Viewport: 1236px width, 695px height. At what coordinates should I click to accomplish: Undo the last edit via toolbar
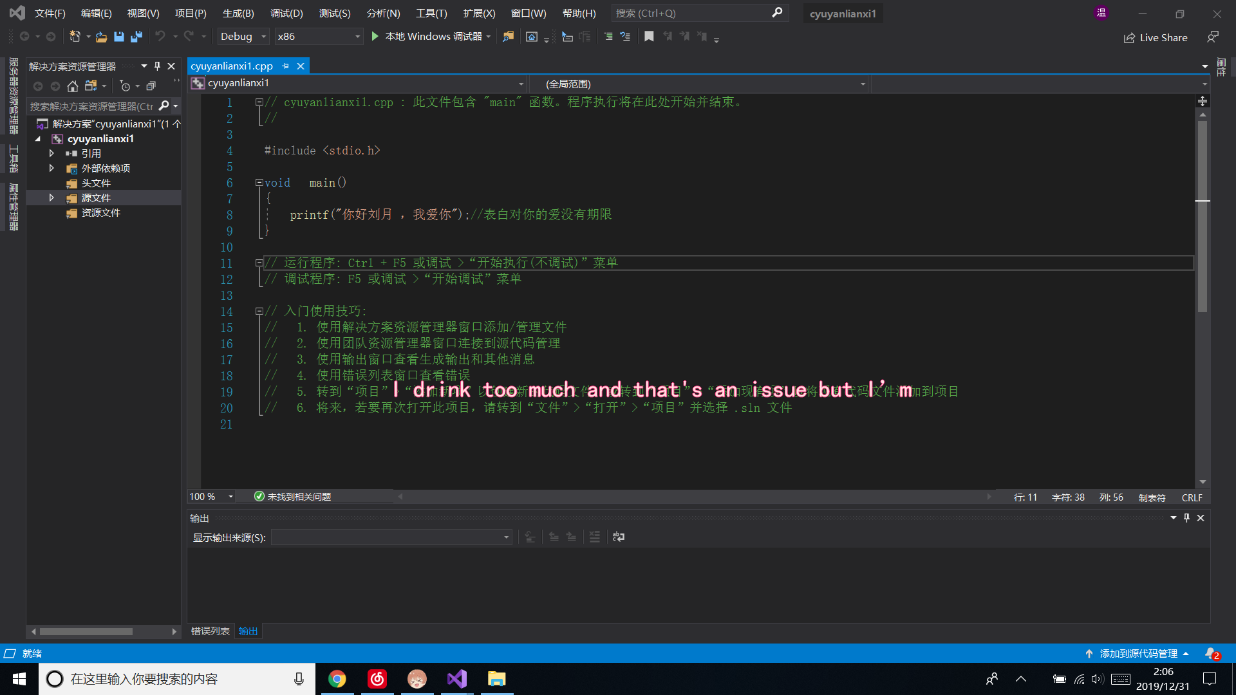[x=160, y=37]
